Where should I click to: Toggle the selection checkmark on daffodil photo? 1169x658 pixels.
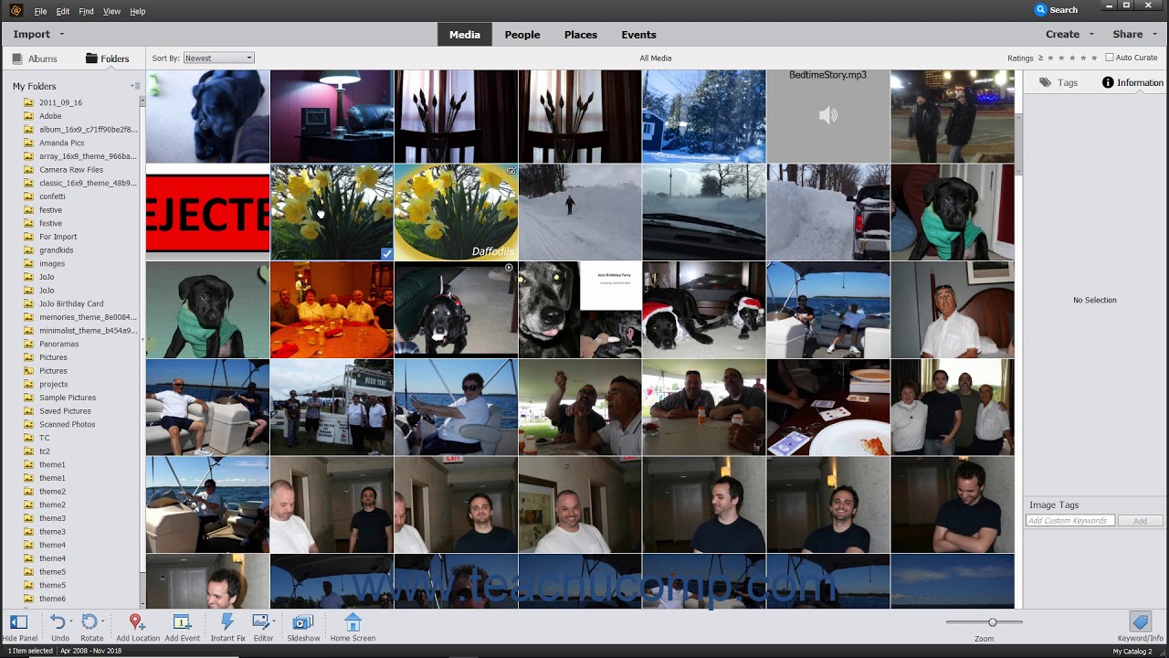pos(386,253)
